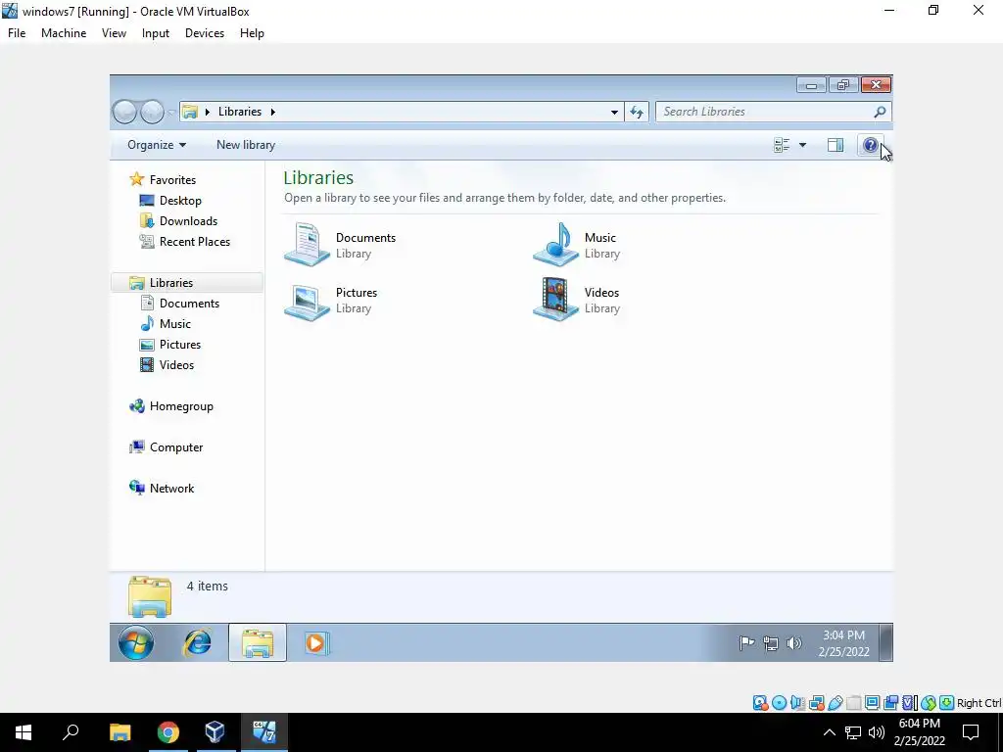The width and height of the screenshot is (1003, 752).
Task: Expand the Libraries breadcrumb arrow
Action: click(272, 112)
